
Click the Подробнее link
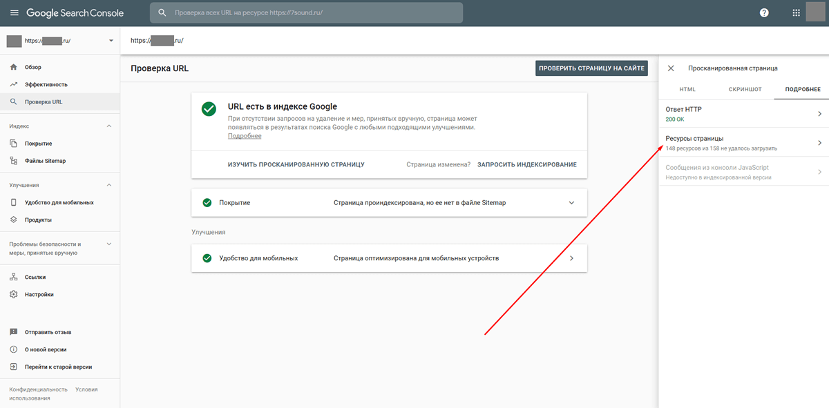[245, 136]
